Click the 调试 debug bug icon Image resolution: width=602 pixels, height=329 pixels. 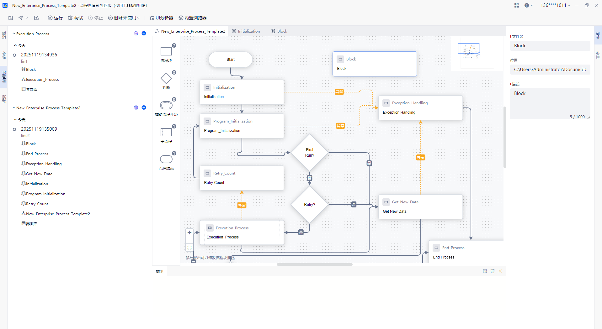point(70,18)
